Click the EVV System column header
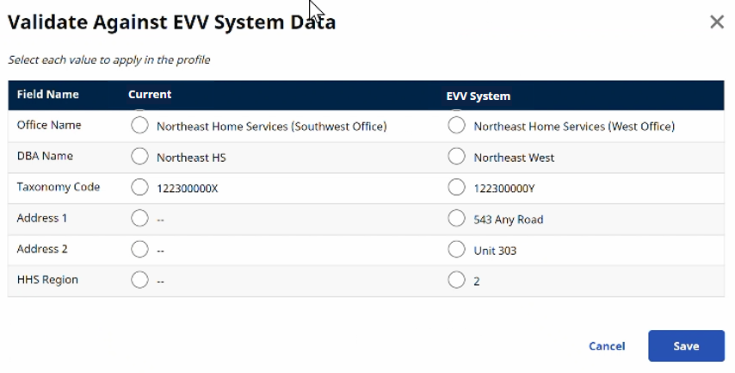 tap(478, 96)
